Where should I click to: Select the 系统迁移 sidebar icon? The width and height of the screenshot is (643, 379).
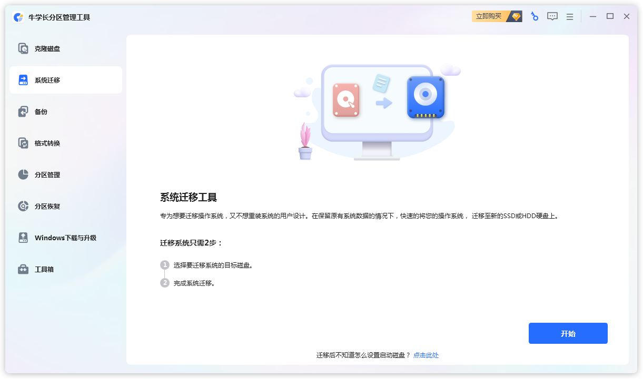[24, 80]
